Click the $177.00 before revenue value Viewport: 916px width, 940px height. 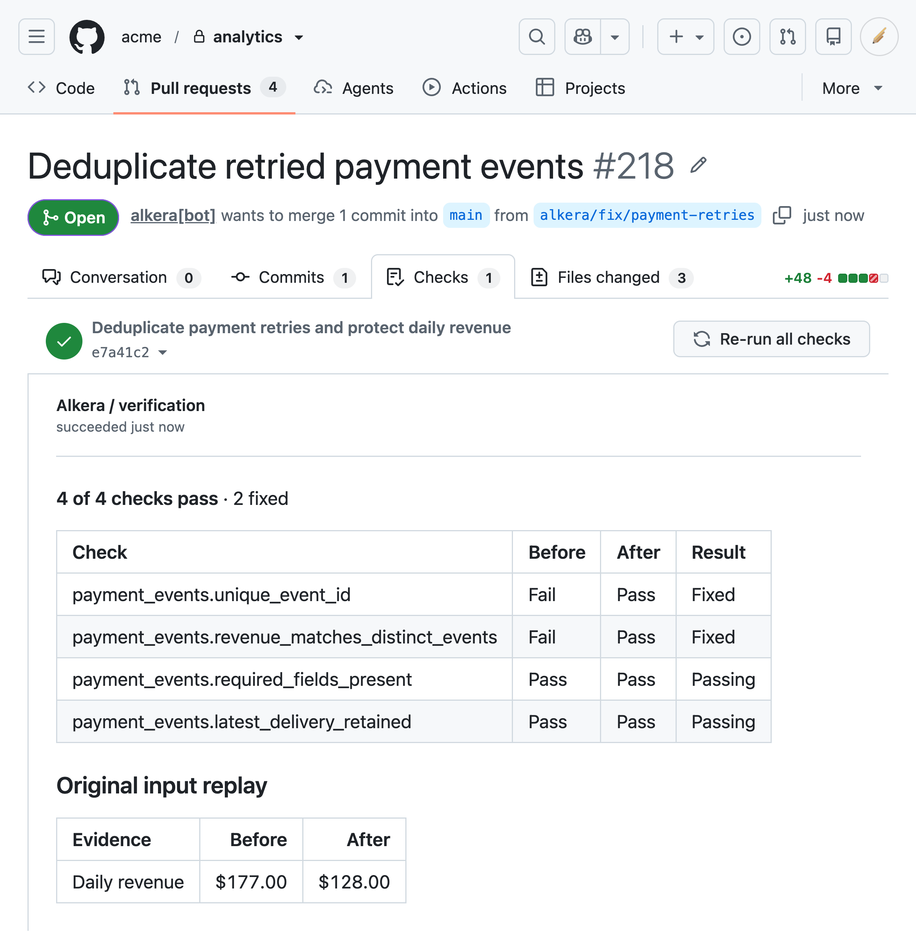click(x=251, y=882)
